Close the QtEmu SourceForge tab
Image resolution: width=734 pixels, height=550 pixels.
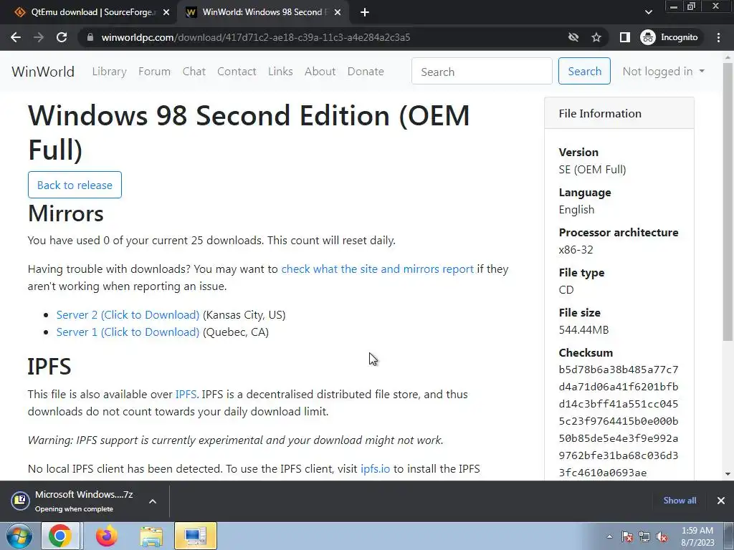click(x=166, y=12)
